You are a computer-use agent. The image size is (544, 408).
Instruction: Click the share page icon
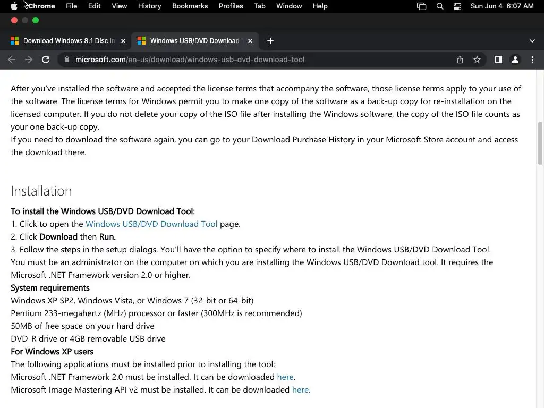click(460, 59)
